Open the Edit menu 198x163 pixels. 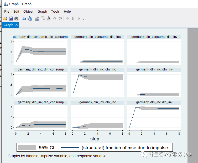[x=16, y=12]
